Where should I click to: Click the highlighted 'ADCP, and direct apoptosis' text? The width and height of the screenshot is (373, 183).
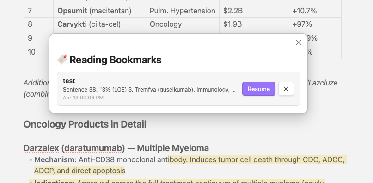coord(79,171)
